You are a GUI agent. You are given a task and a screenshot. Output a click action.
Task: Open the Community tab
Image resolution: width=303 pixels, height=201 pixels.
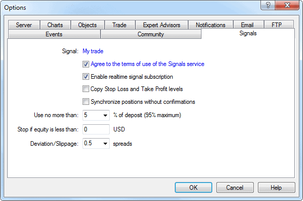click(151, 34)
